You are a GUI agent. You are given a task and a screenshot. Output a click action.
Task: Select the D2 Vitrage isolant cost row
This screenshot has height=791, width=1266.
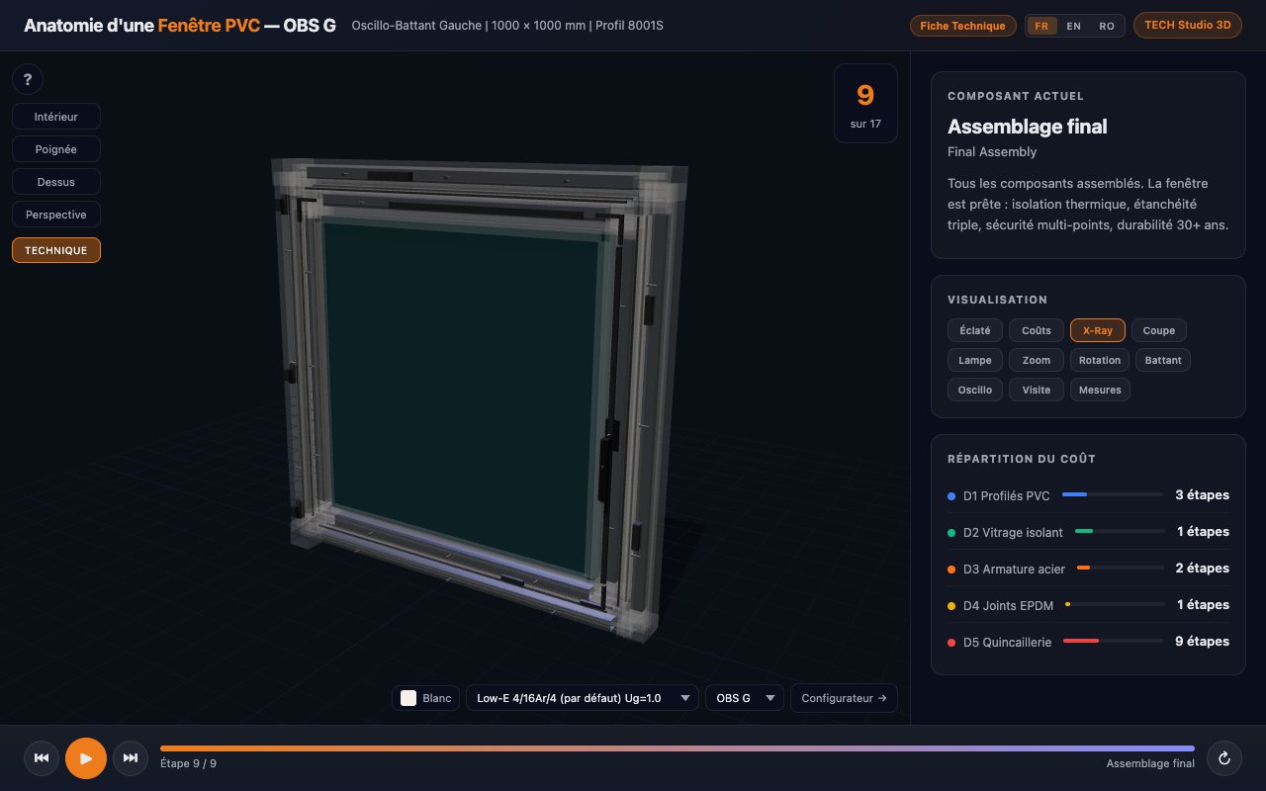pos(1088,532)
